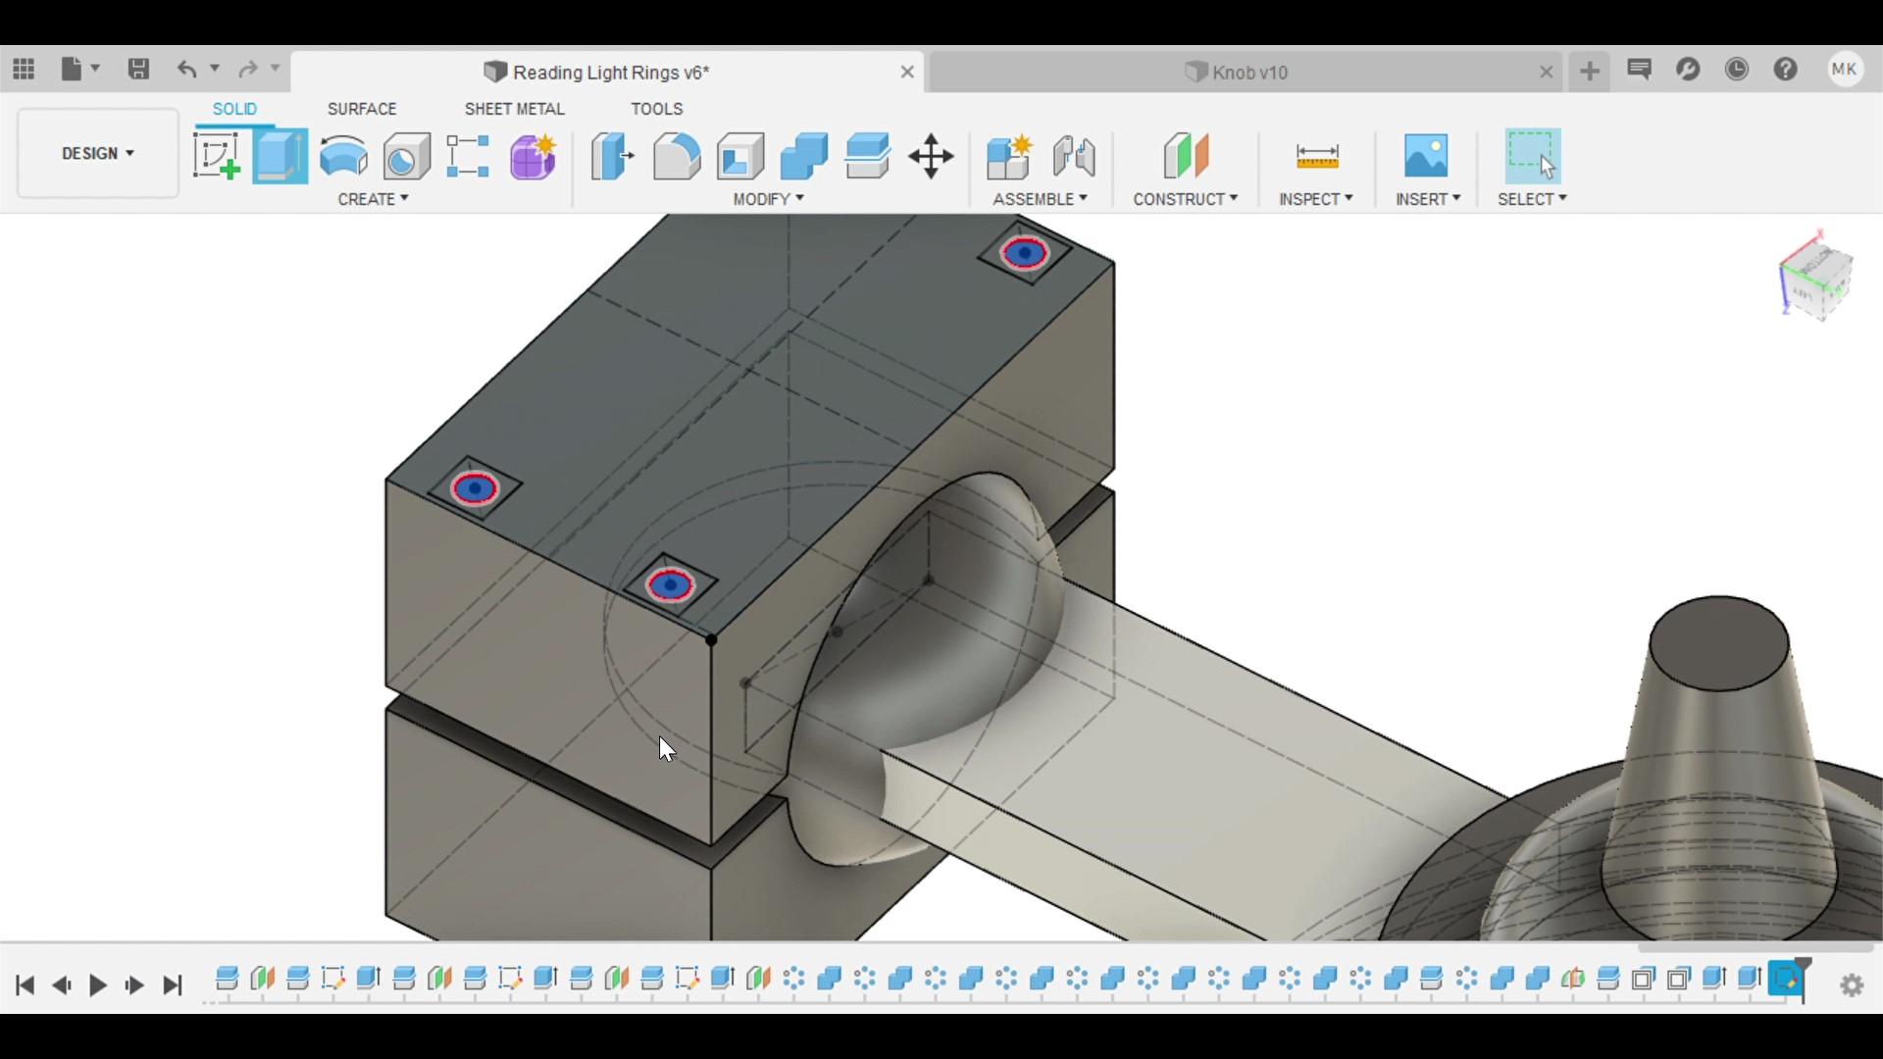Screen dimensions: 1883x1059
Task: Click the Extrude tool icon
Action: pyautogui.click(x=280, y=156)
